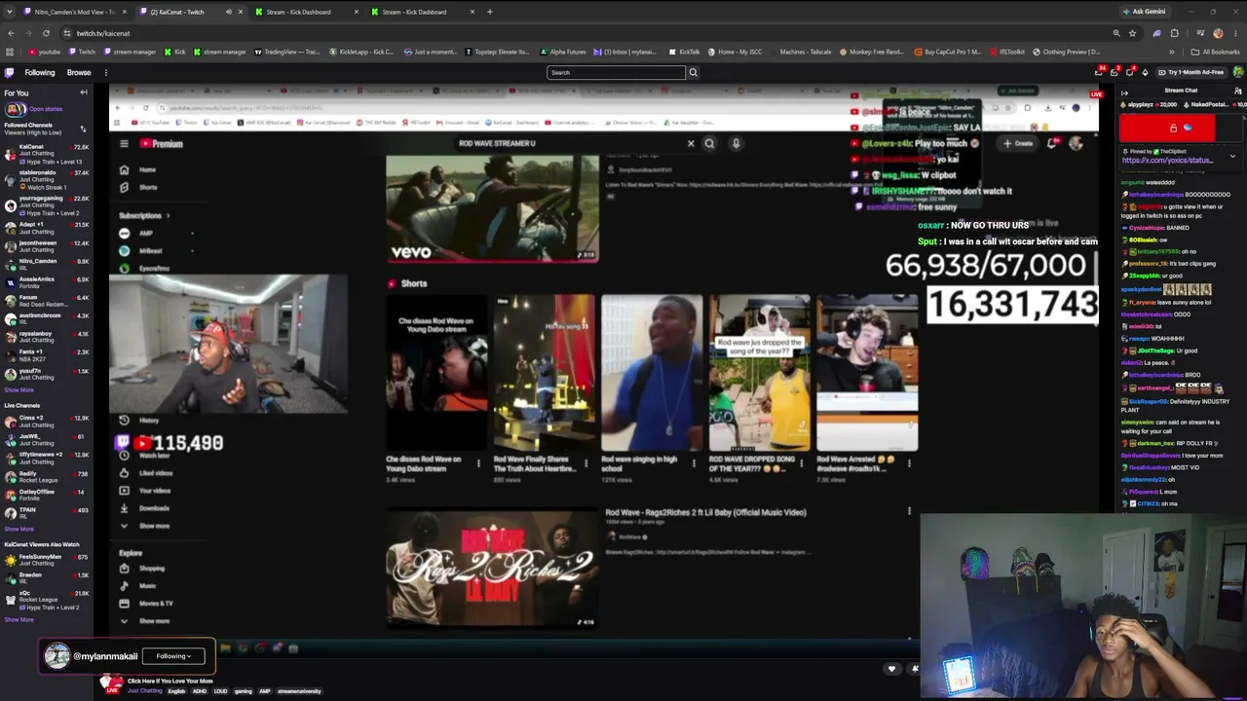Expand pinned chat message chevron

[x=1232, y=156]
